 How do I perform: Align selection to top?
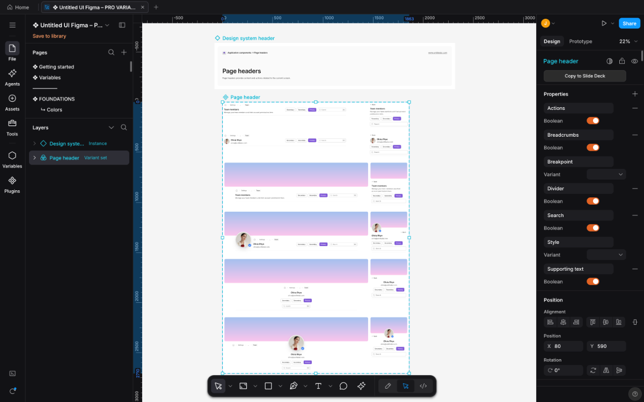click(x=593, y=322)
